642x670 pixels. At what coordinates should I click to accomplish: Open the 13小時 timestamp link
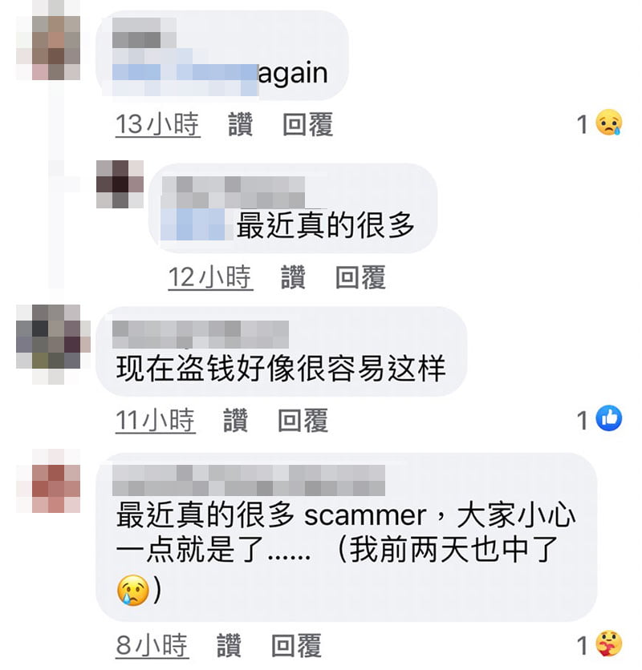click(157, 124)
